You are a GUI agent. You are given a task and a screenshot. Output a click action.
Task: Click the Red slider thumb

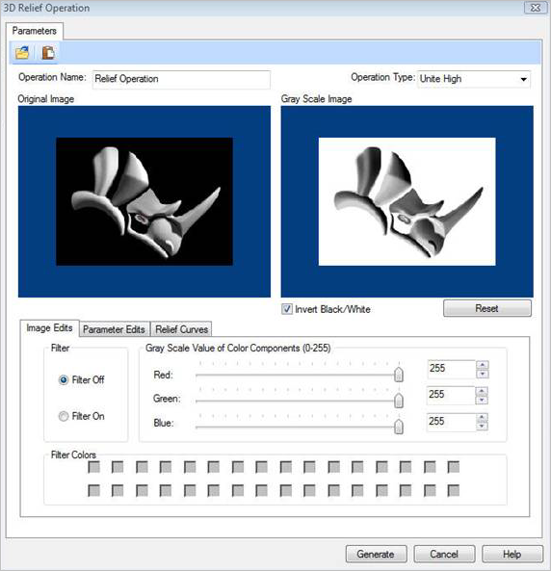tap(399, 375)
